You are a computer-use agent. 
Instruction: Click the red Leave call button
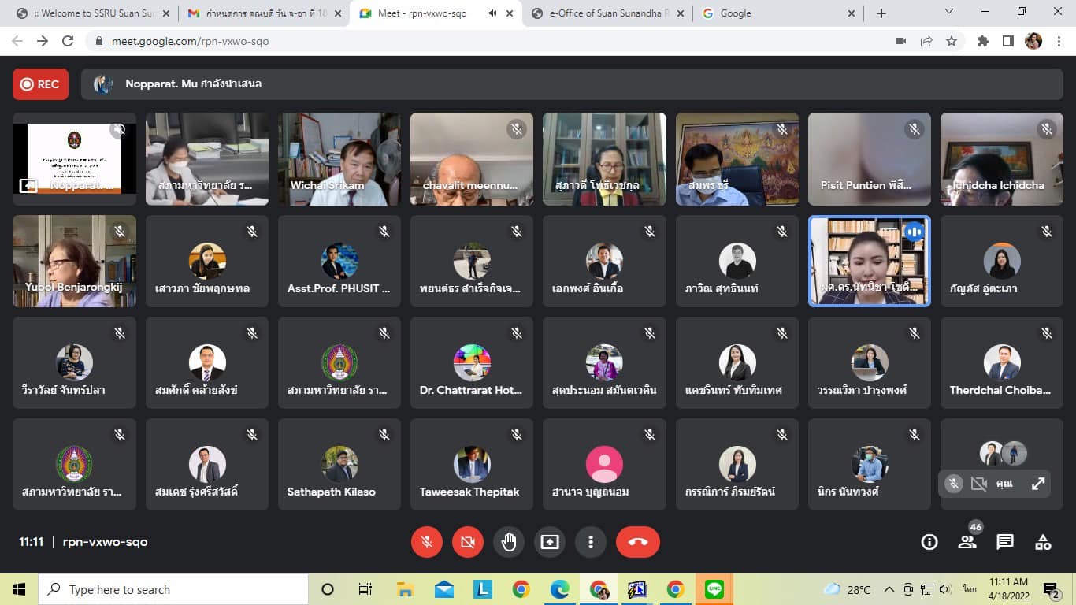[637, 542]
